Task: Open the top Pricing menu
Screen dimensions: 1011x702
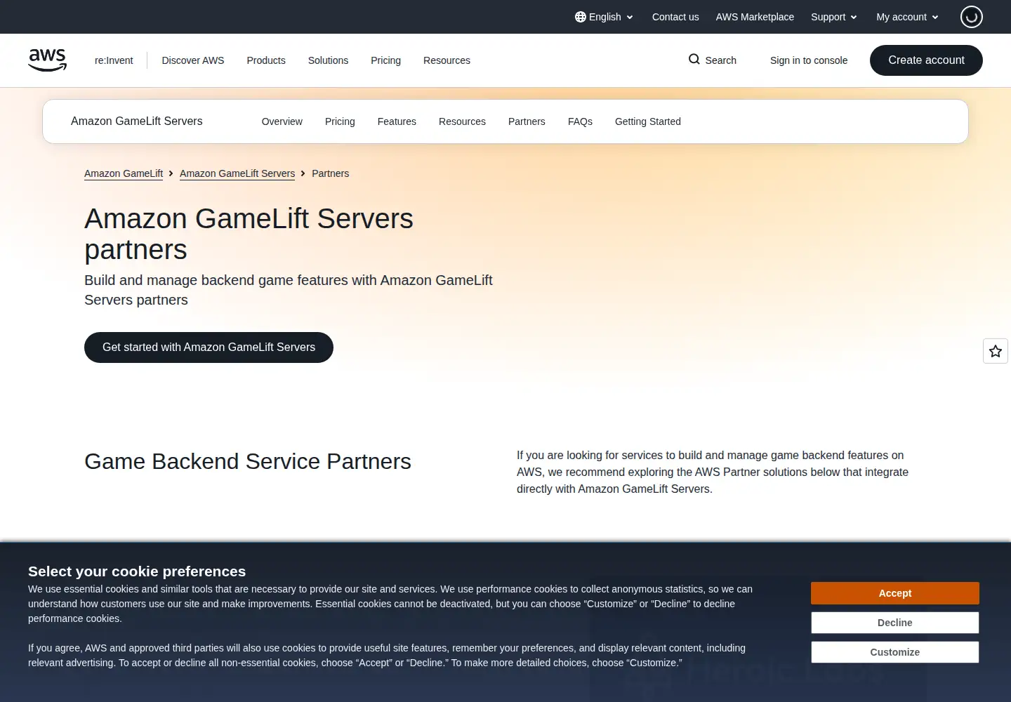Action: point(385,60)
